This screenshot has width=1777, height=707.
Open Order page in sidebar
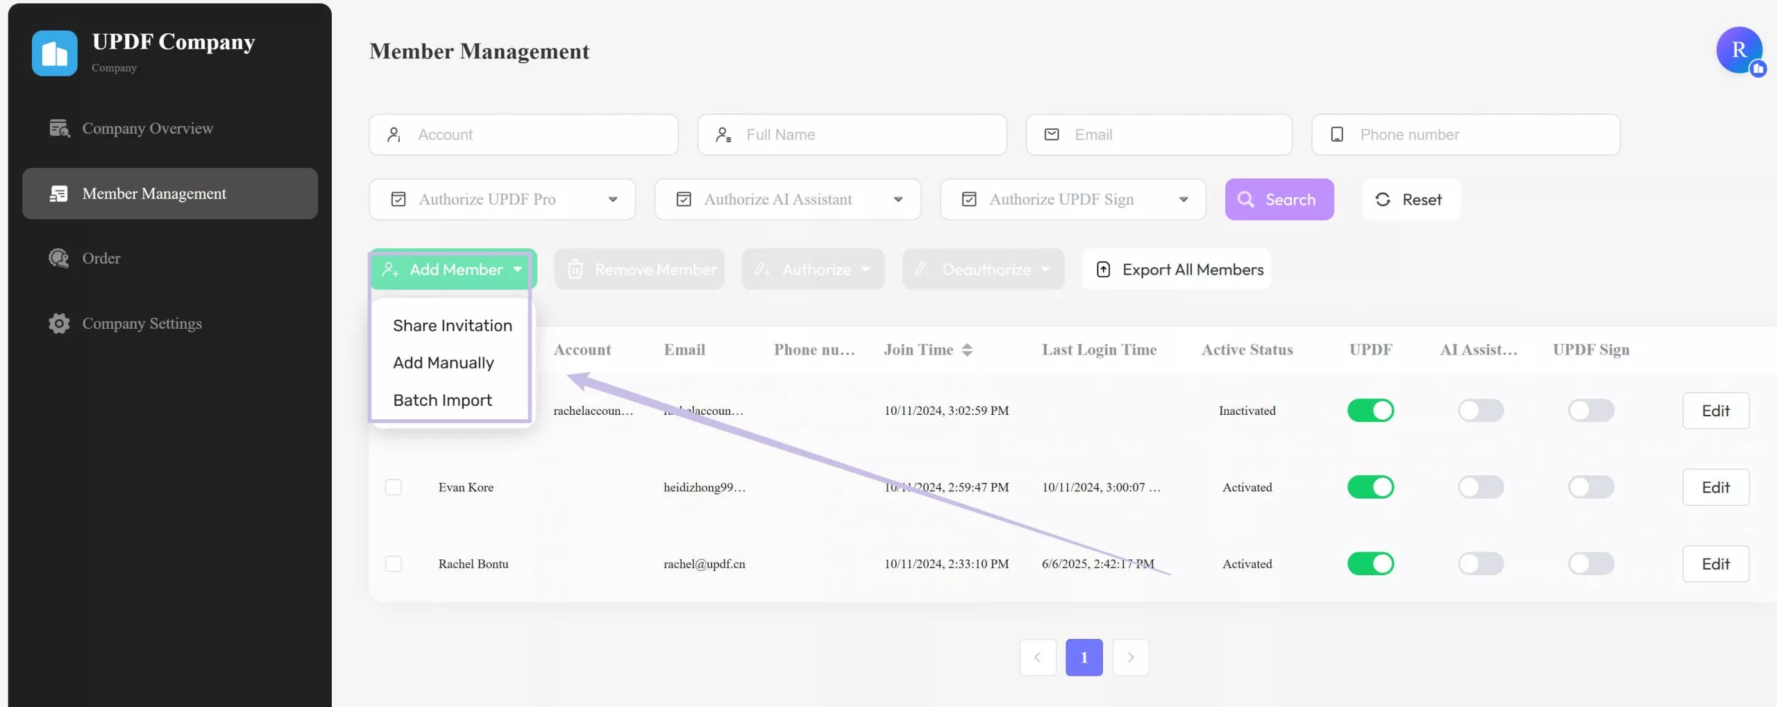coord(170,258)
